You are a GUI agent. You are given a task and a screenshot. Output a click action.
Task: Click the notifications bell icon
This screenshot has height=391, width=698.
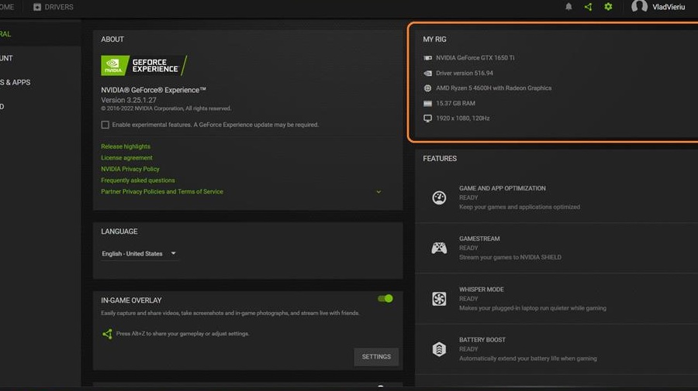pyautogui.click(x=568, y=7)
